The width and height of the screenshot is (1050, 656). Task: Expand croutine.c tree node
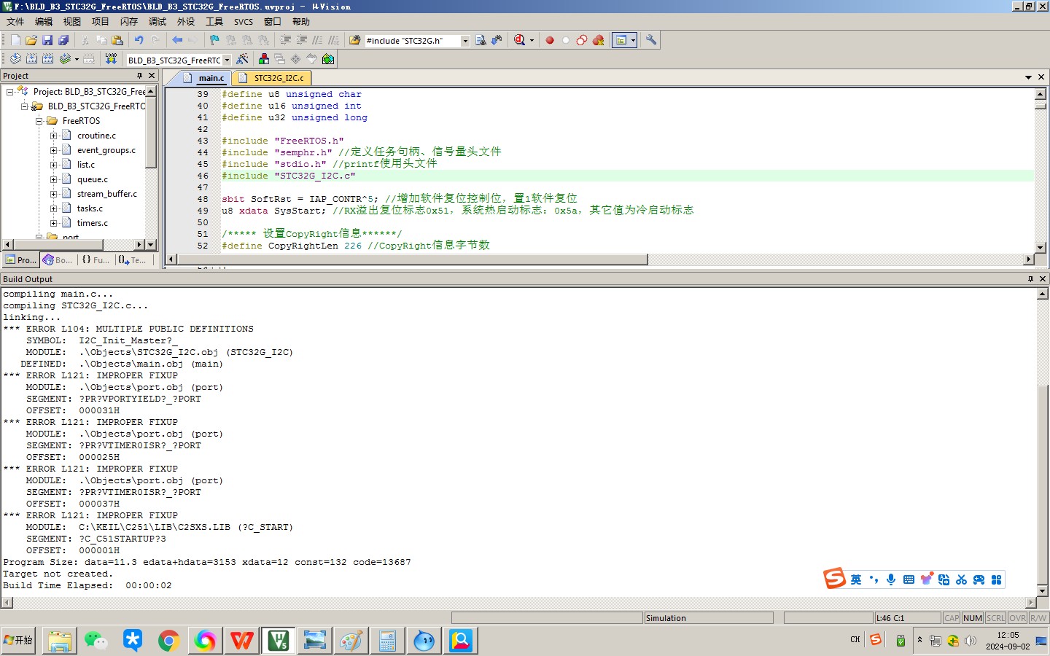pyautogui.click(x=53, y=136)
